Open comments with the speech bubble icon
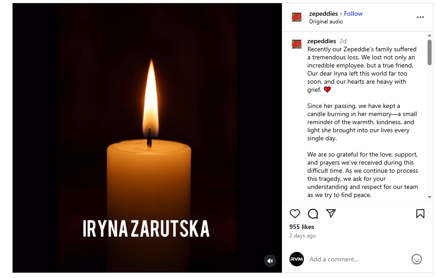 click(x=313, y=214)
